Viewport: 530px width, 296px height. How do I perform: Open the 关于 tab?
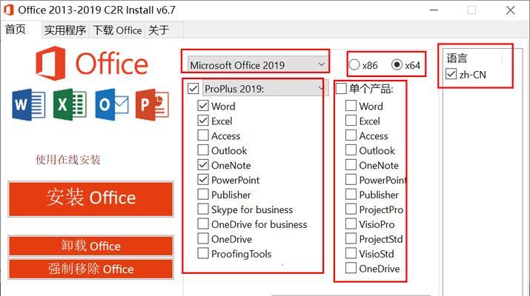pos(159,30)
